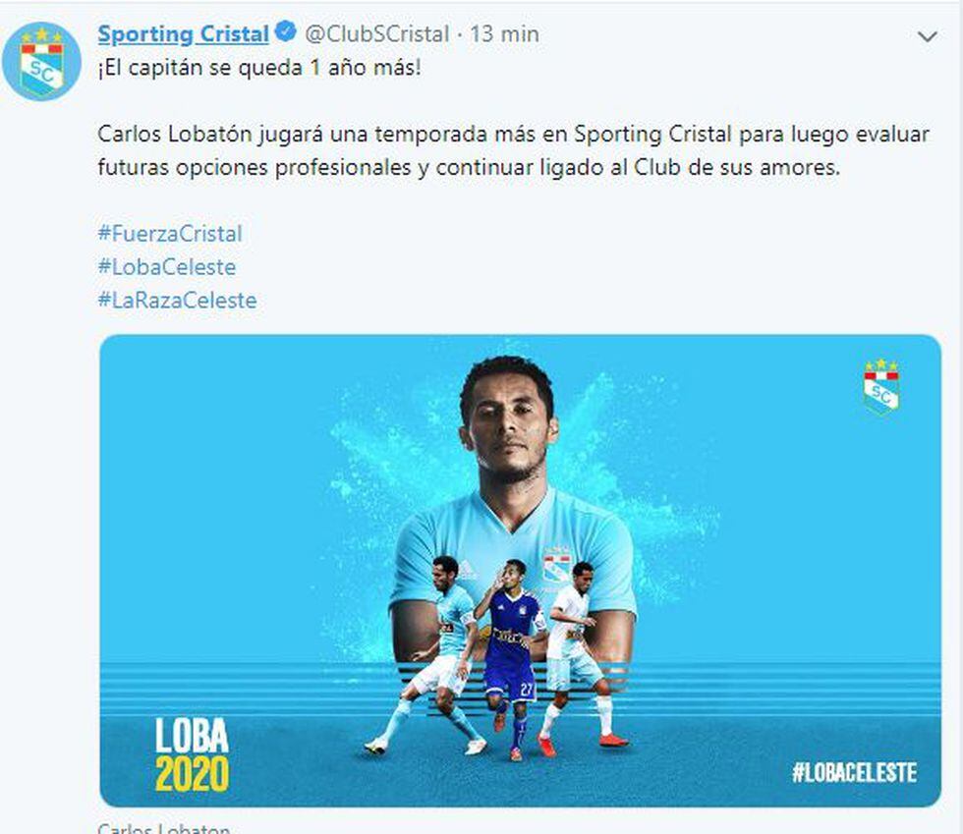Screen dimensions: 963x834
Task: Click the #LOBACELESTE text on the image
Action: [x=854, y=772]
